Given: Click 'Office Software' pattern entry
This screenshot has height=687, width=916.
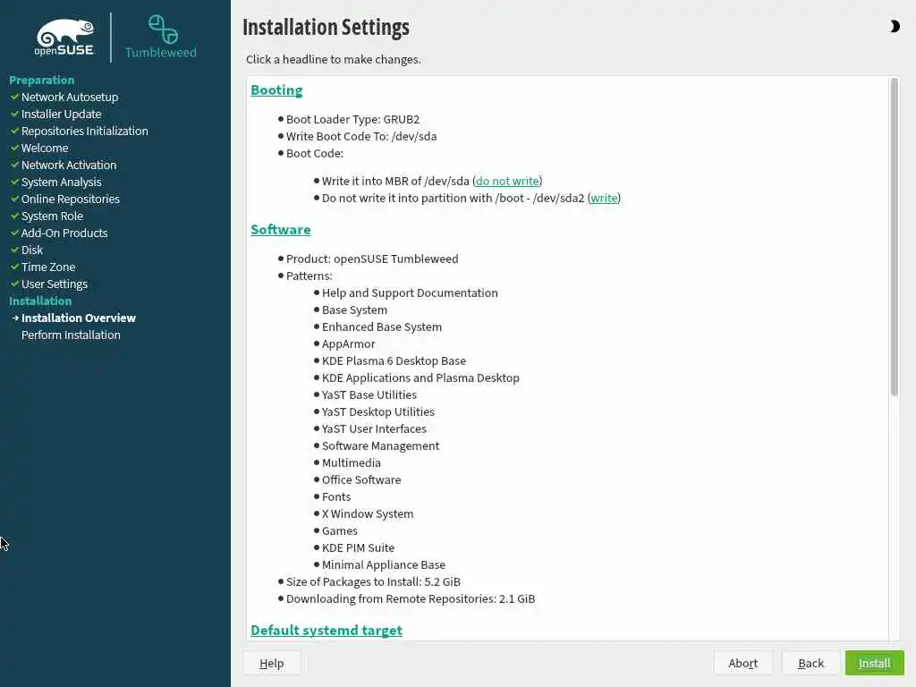Looking at the screenshot, I should 361,479.
